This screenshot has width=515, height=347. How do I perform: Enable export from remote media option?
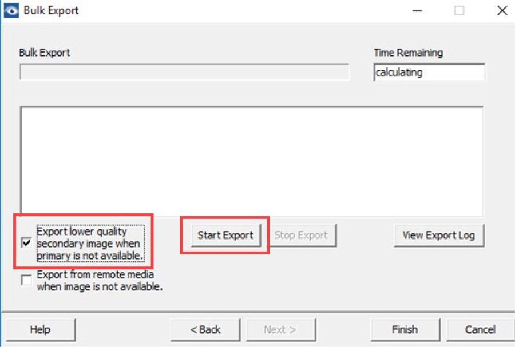[25, 280]
